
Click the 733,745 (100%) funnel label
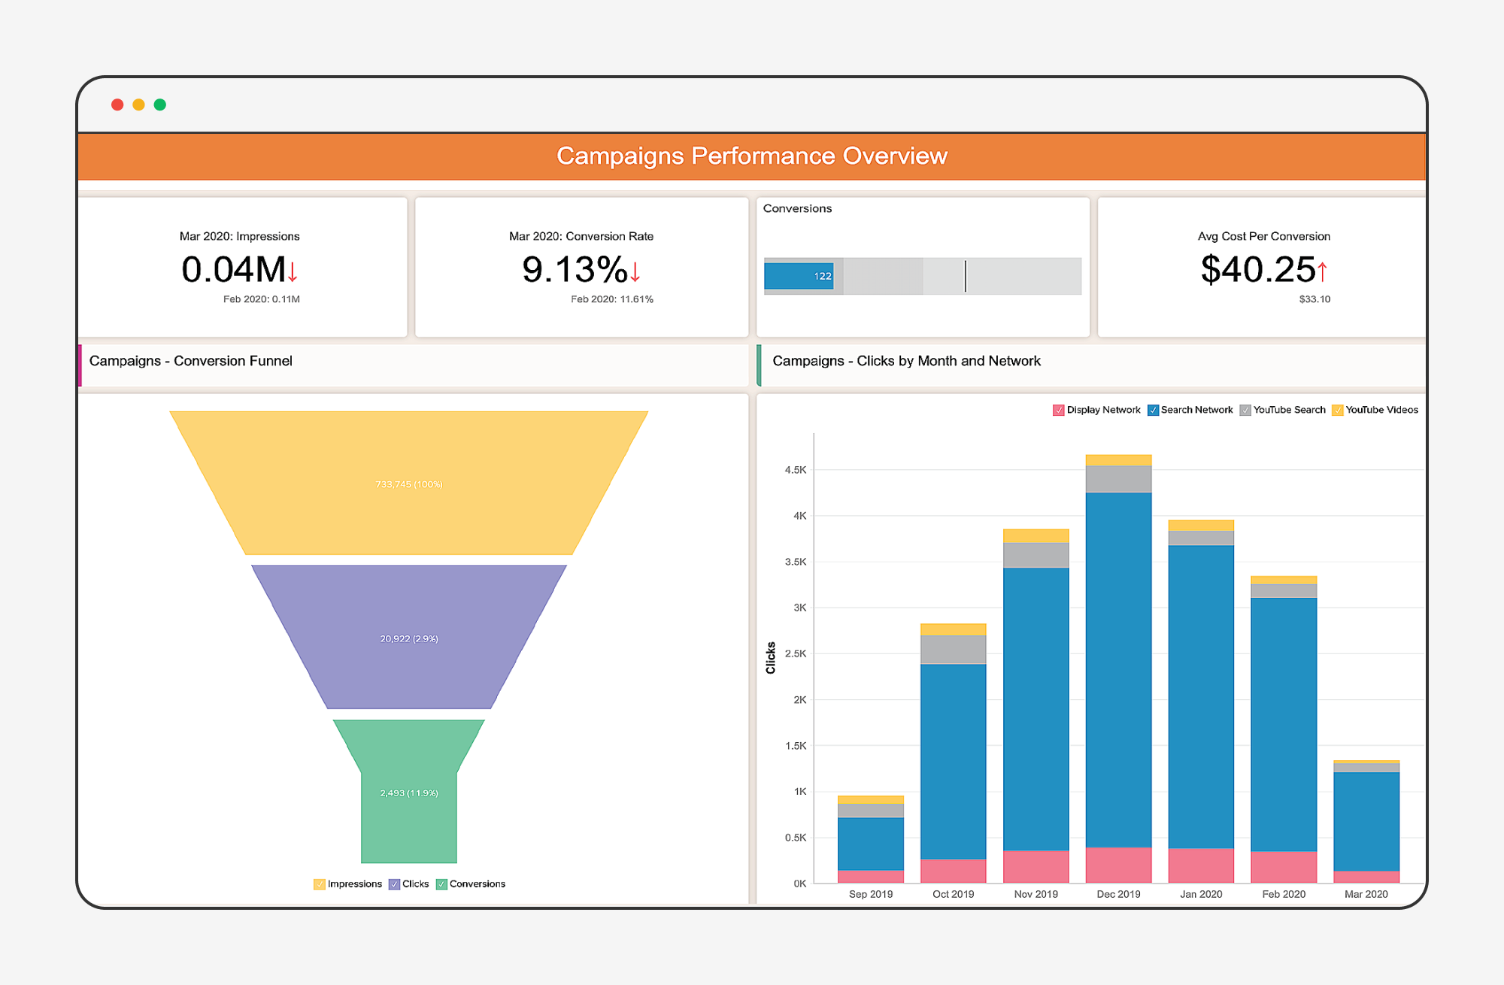409,484
